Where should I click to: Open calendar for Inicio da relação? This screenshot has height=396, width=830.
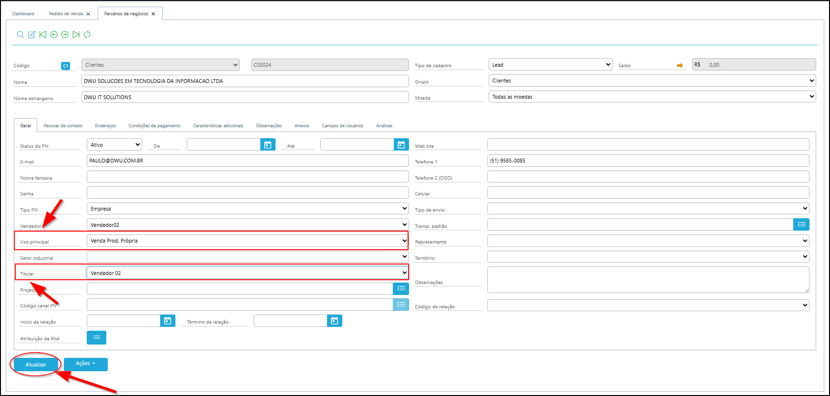pos(168,321)
